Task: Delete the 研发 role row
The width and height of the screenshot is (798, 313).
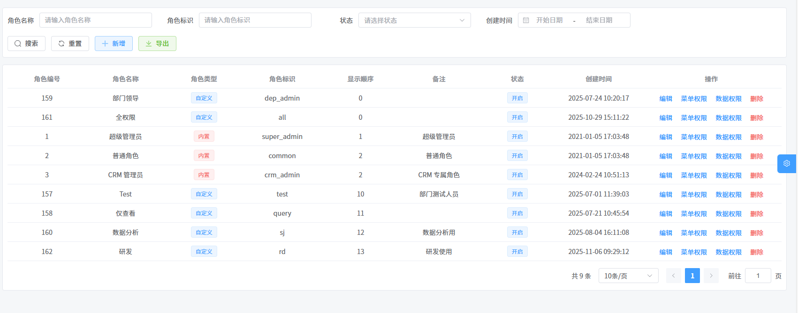Action: (x=756, y=252)
